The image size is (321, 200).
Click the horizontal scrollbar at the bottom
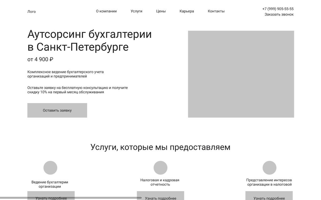click(x=71, y=198)
